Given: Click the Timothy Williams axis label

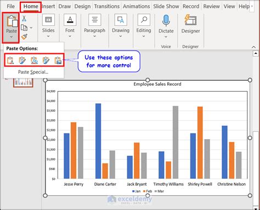Looking at the screenshot, I should pos(168,184).
